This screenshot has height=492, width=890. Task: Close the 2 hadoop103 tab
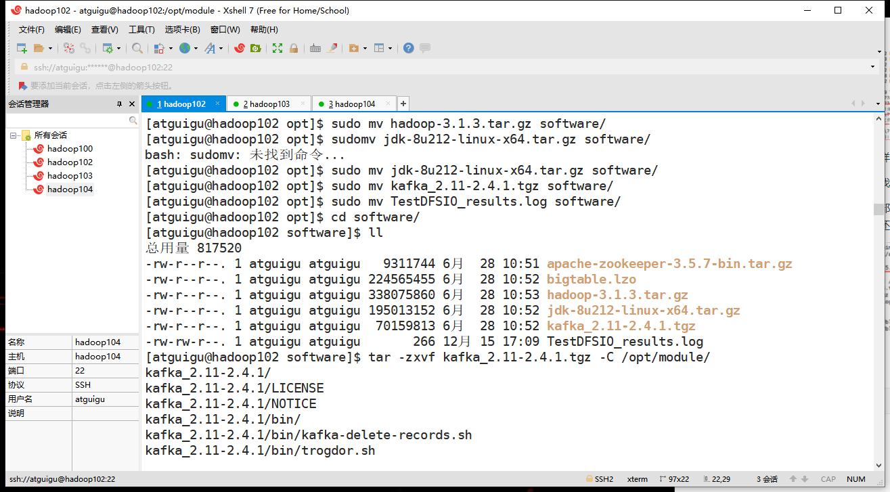(303, 104)
